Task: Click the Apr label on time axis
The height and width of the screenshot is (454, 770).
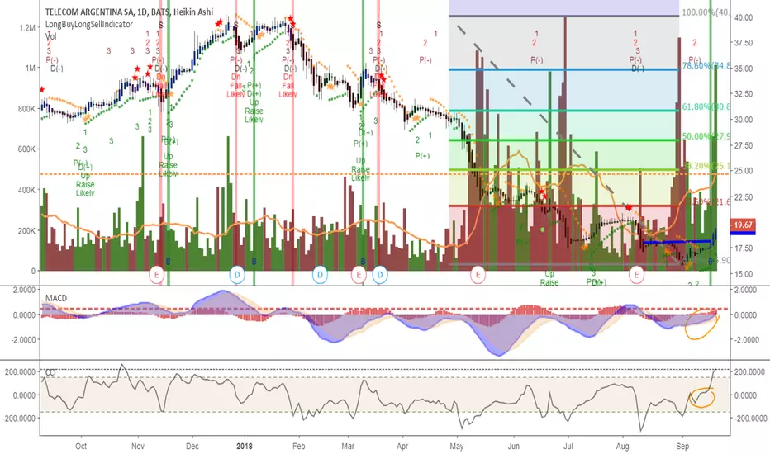Action: [402, 446]
